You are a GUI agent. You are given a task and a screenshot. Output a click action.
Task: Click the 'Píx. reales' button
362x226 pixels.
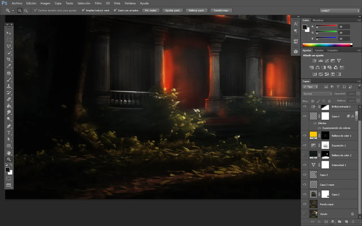click(151, 10)
